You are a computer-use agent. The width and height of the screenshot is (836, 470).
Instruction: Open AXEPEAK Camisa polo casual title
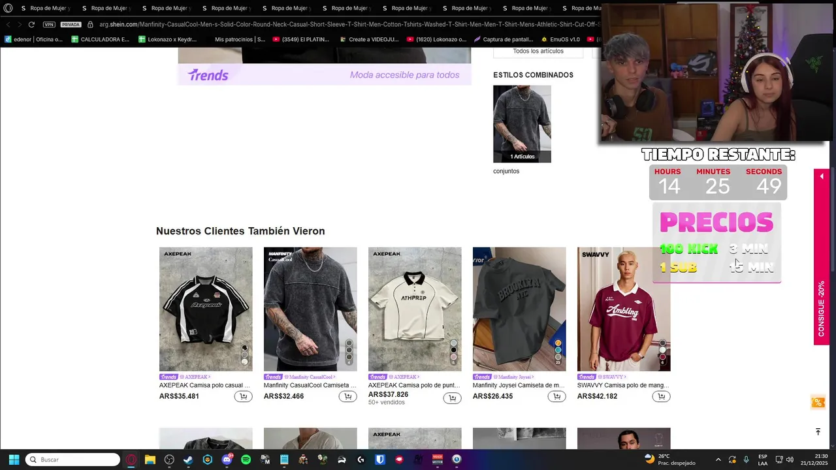204,385
